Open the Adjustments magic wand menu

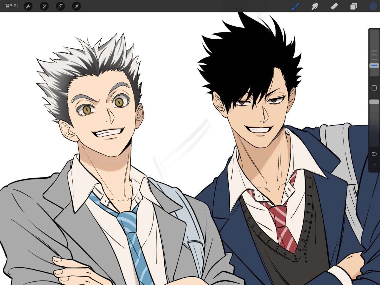pyautogui.click(x=44, y=6)
